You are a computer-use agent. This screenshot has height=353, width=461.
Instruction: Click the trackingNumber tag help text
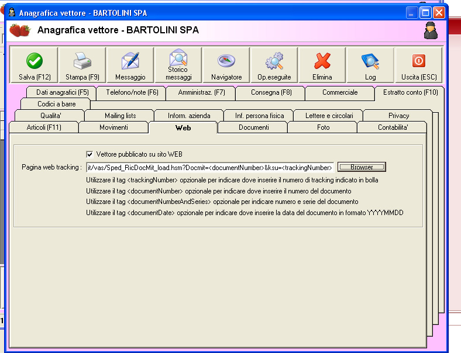[x=232, y=180]
